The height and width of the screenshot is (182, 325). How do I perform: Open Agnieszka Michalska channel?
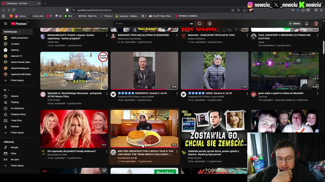(x=17, y=74)
